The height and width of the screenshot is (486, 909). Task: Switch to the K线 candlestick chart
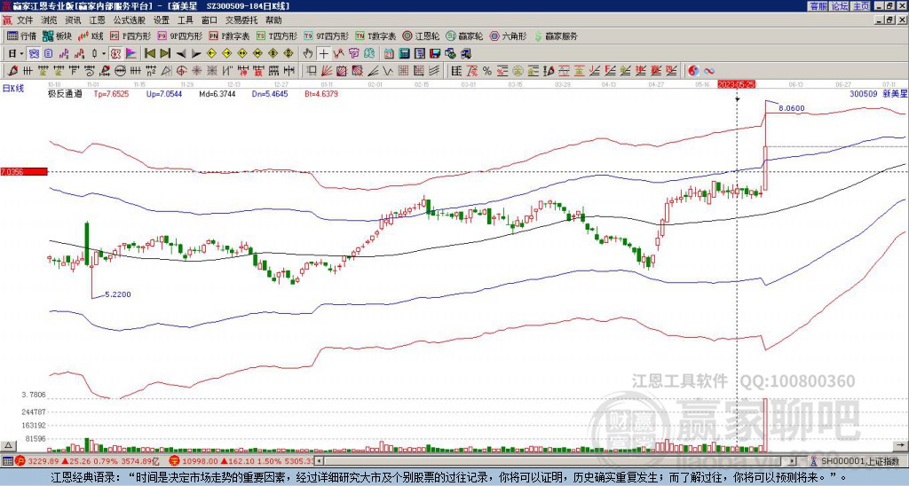click(91, 35)
